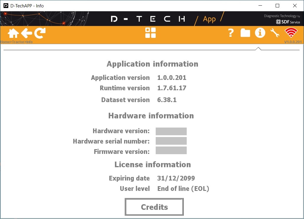Click Home in the breadcrumb path
Image resolution: width=304 pixels, height=219 pixels.
click(5, 42)
